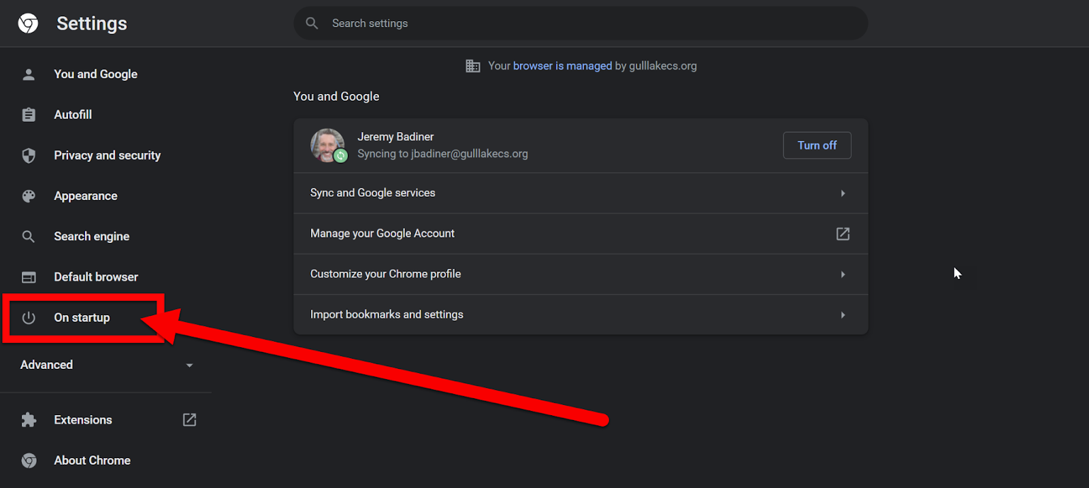Open Extensions from the sidebar
This screenshot has height=488, width=1089.
coord(83,420)
